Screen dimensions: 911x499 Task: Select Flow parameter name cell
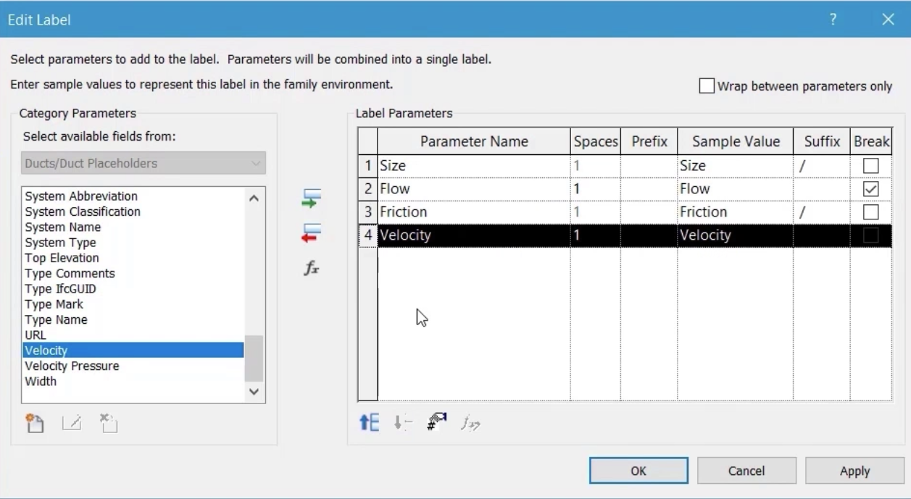click(x=474, y=189)
